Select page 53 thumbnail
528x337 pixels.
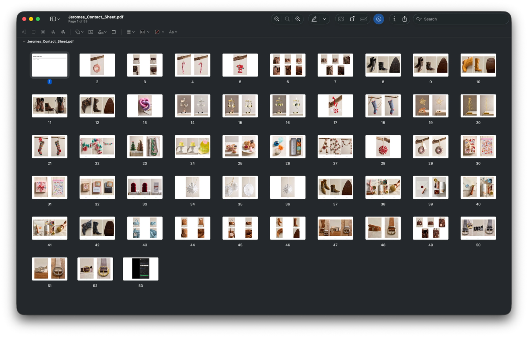point(140,269)
